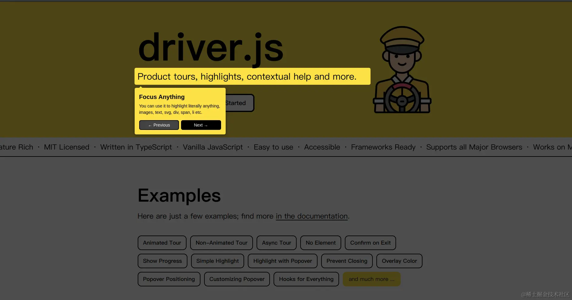Open the Animated Tour example
Image resolution: width=572 pixels, height=300 pixels.
(x=162, y=243)
